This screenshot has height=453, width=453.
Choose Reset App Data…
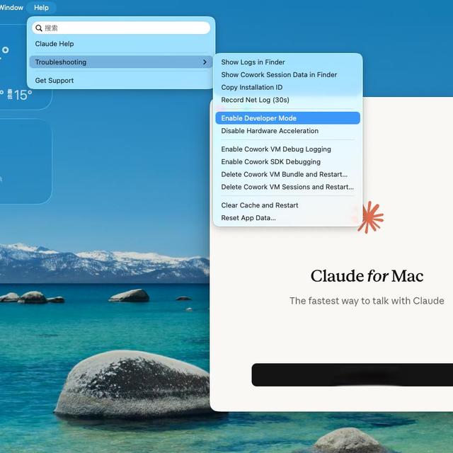click(287, 218)
